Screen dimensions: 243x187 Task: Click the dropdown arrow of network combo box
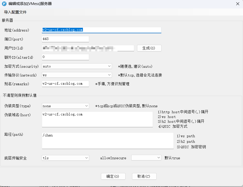[109, 75]
